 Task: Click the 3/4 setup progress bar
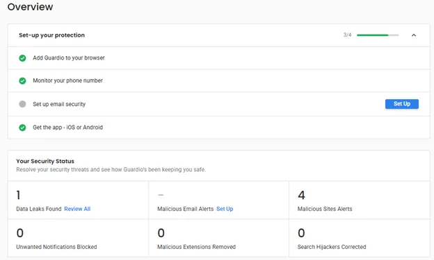click(x=378, y=35)
